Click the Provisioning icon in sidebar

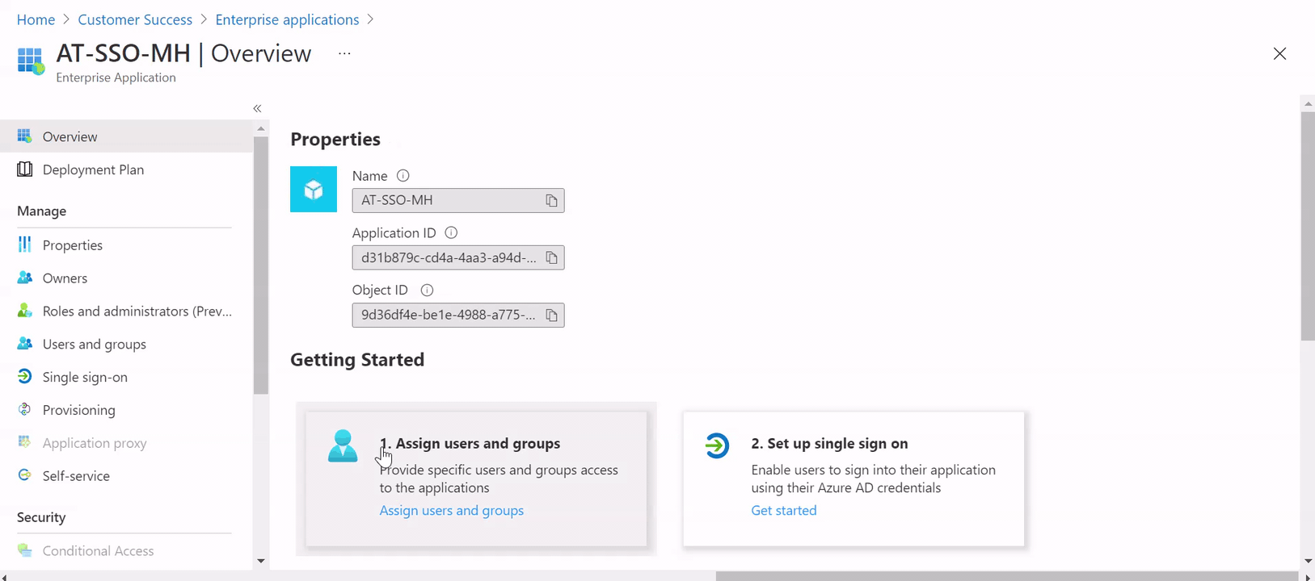(25, 410)
